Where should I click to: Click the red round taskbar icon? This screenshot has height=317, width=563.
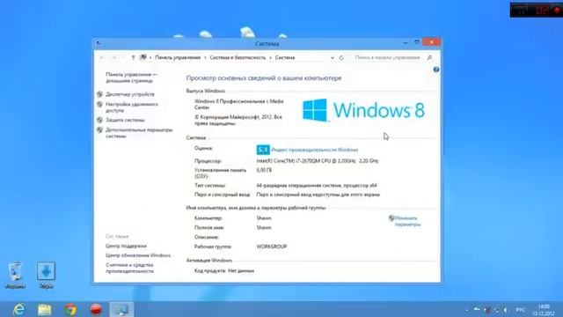click(x=96, y=309)
